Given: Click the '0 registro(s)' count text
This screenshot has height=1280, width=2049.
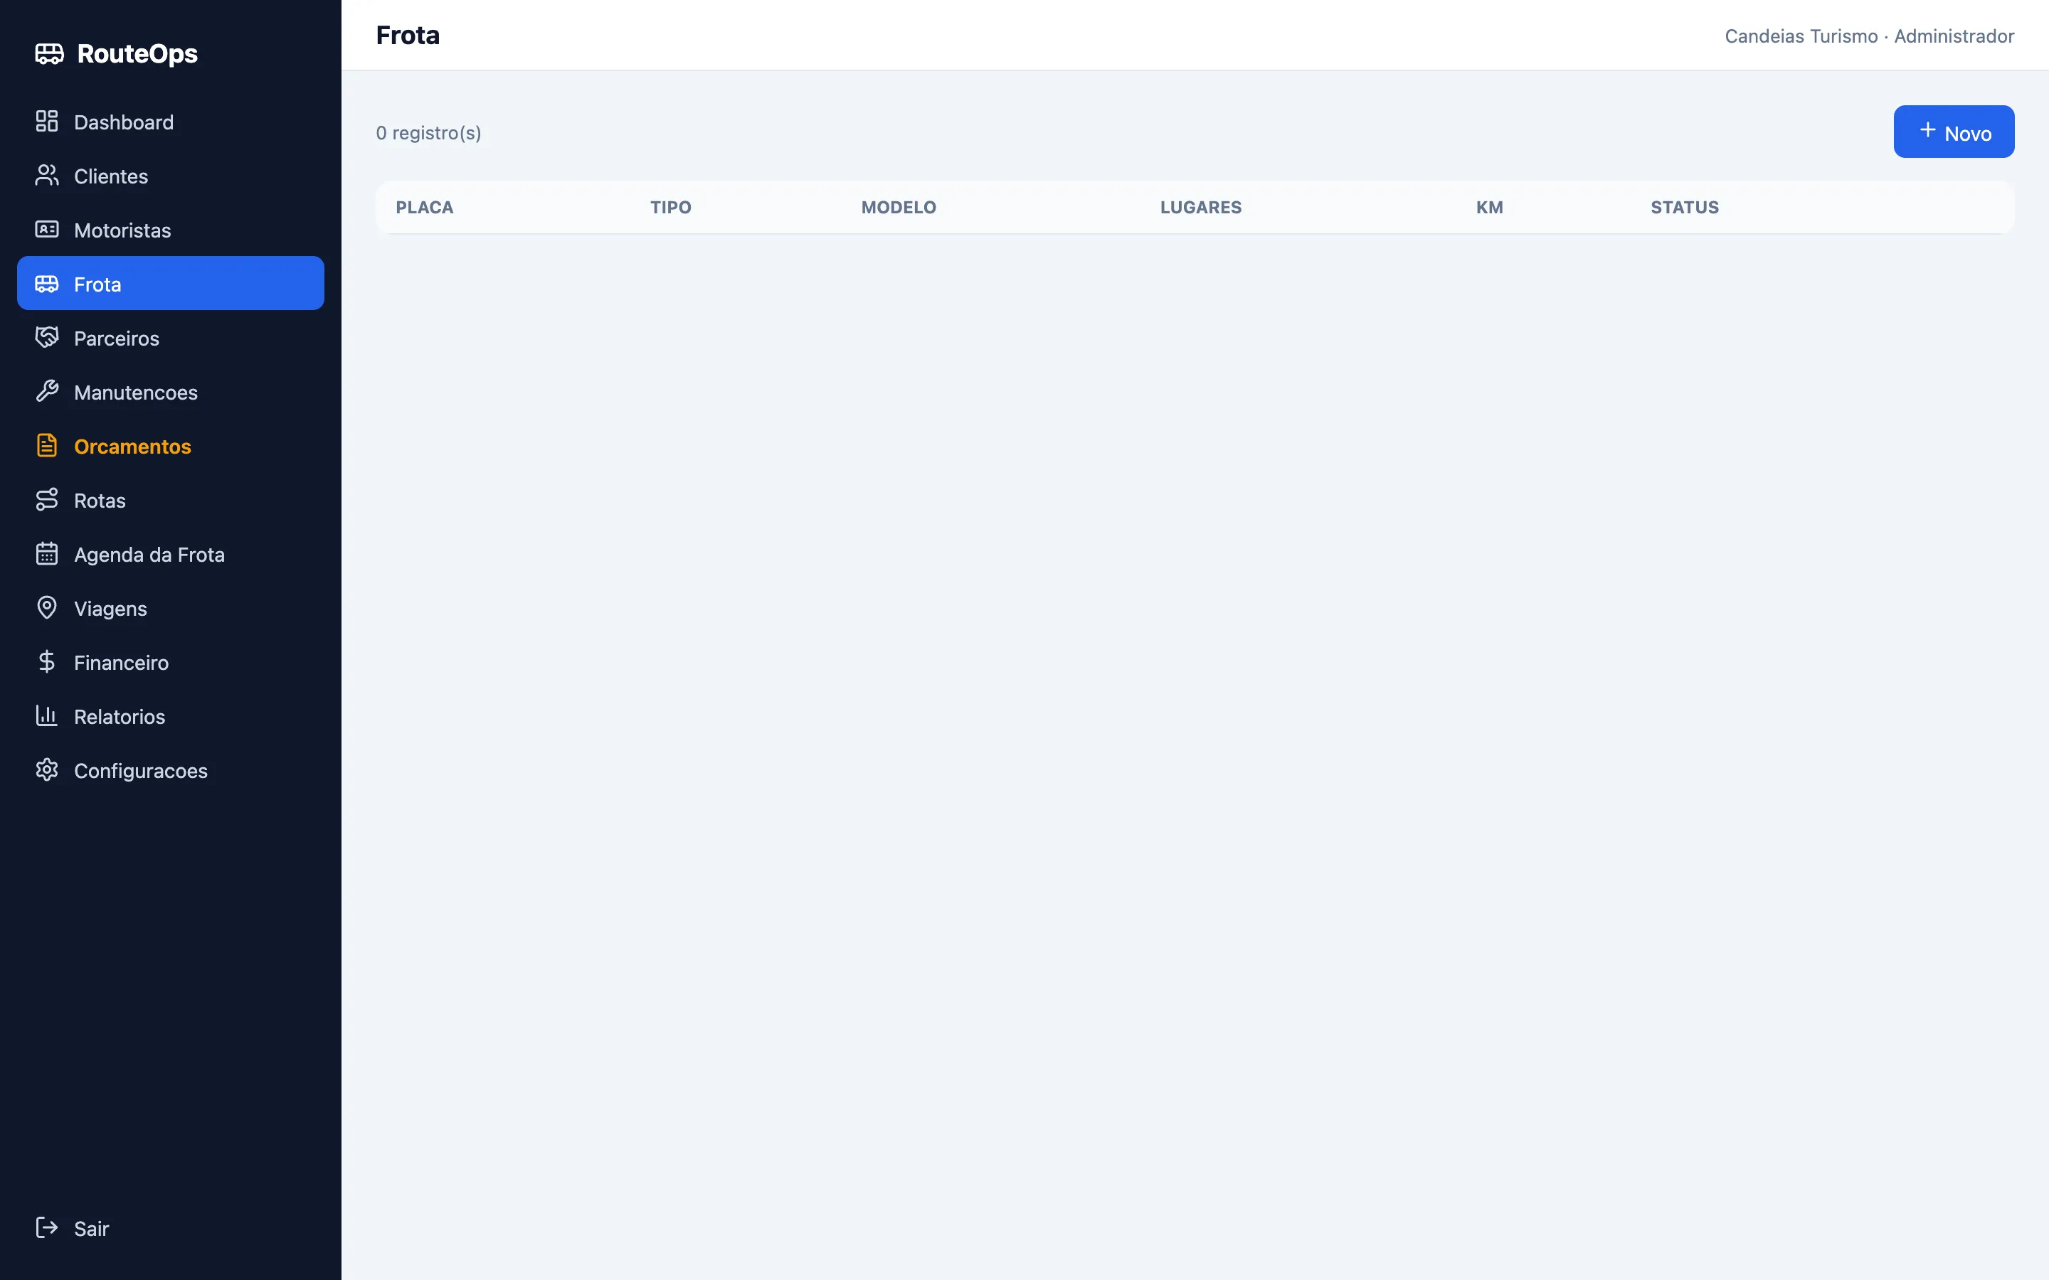Looking at the screenshot, I should (x=428, y=133).
